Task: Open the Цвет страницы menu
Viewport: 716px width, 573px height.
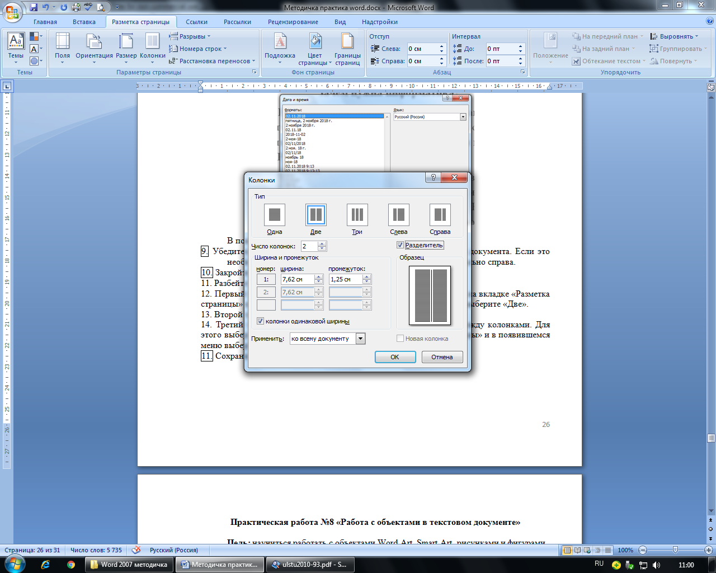Action: pyautogui.click(x=315, y=49)
